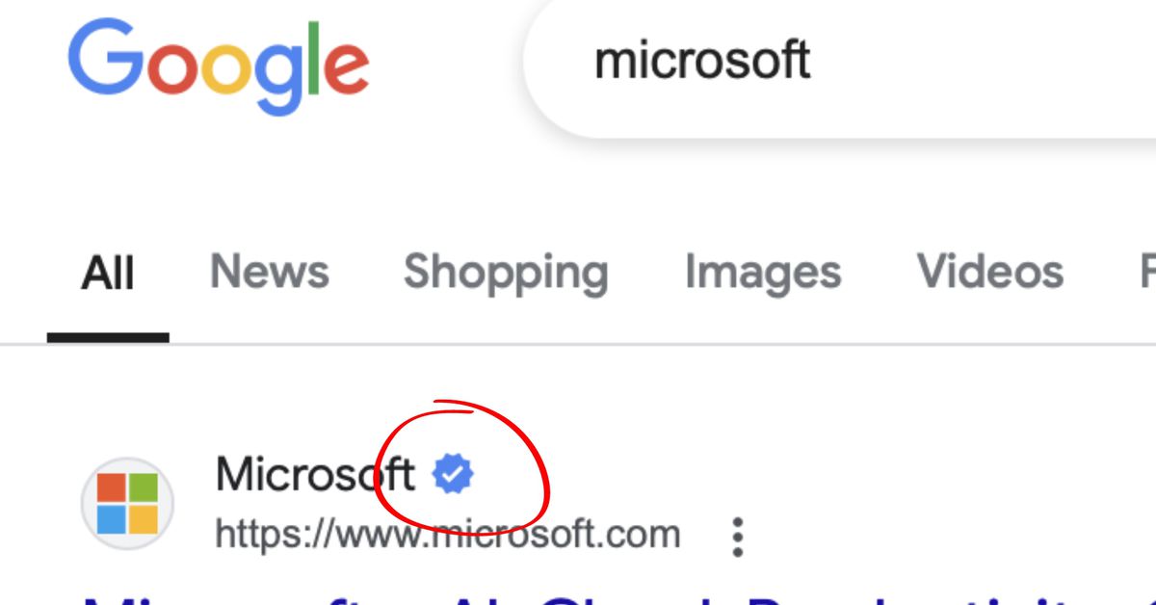Select the All results tab
The height and width of the screenshot is (605, 1156).
pyautogui.click(x=108, y=274)
